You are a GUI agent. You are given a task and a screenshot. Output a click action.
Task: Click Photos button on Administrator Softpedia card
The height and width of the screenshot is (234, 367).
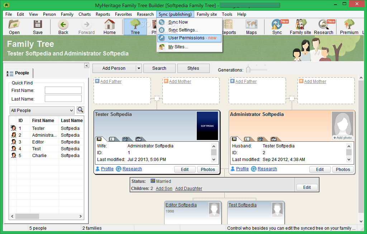(x=343, y=170)
